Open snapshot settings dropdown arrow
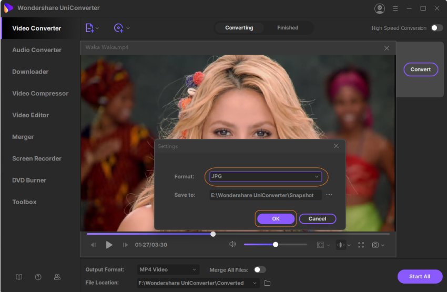This screenshot has width=447, height=292. (383, 245)
